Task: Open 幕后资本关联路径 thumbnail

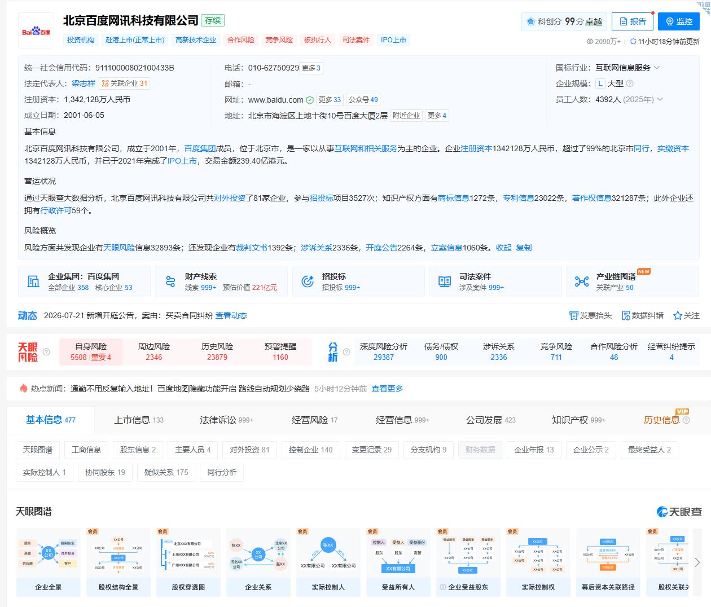Action: [x=608, y=562]
